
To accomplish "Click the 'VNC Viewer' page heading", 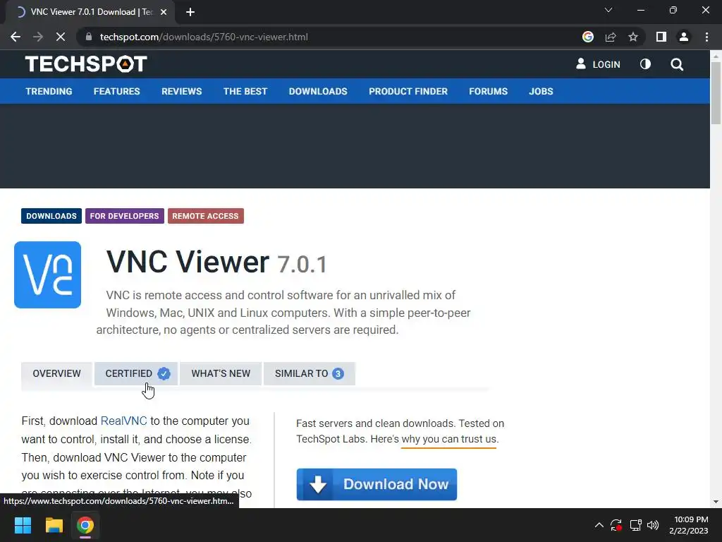I will coord(188,262).
